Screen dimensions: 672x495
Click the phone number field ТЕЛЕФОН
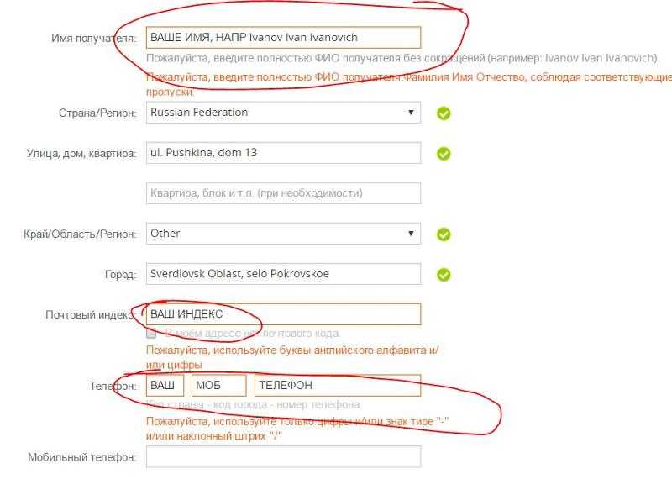coord(338,385)
